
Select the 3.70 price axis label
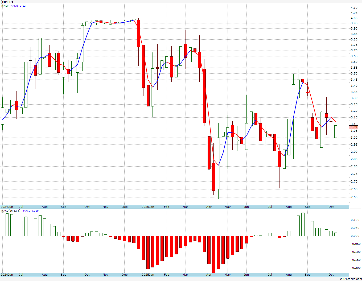tap(354, 50)
